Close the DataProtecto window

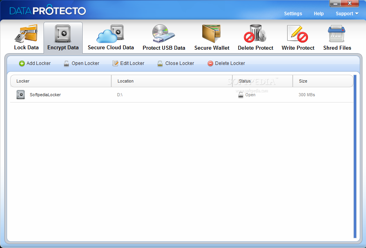[x=350, y=4]
